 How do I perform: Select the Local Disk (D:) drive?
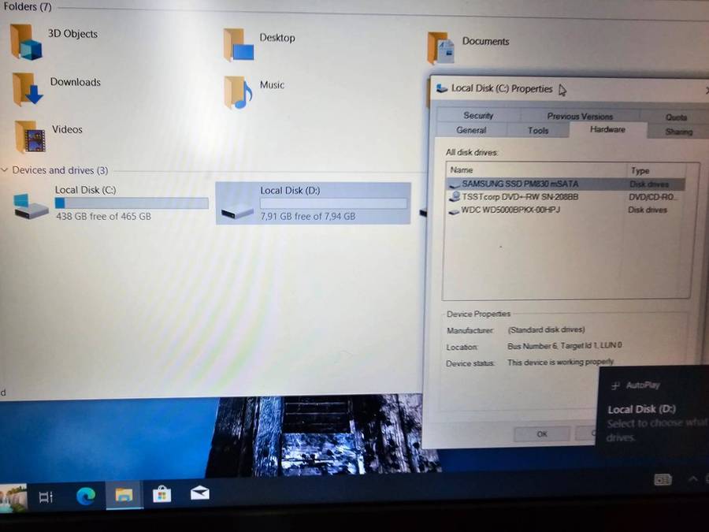(x=312, y=203)
